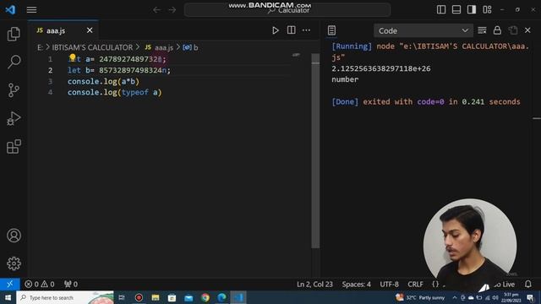
Task: Click Ln 2, Col 23 status entry
Action: [x=314, y=285]
